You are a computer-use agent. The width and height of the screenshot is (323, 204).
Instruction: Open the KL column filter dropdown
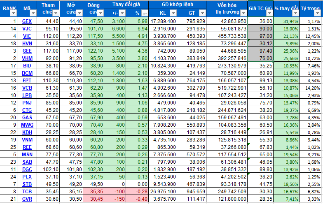coord(173,13)
